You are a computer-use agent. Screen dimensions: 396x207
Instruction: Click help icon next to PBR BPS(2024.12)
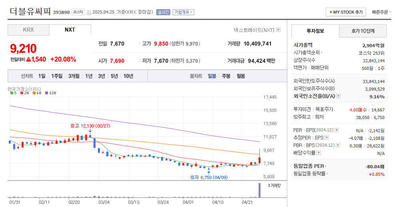[338, 145]
